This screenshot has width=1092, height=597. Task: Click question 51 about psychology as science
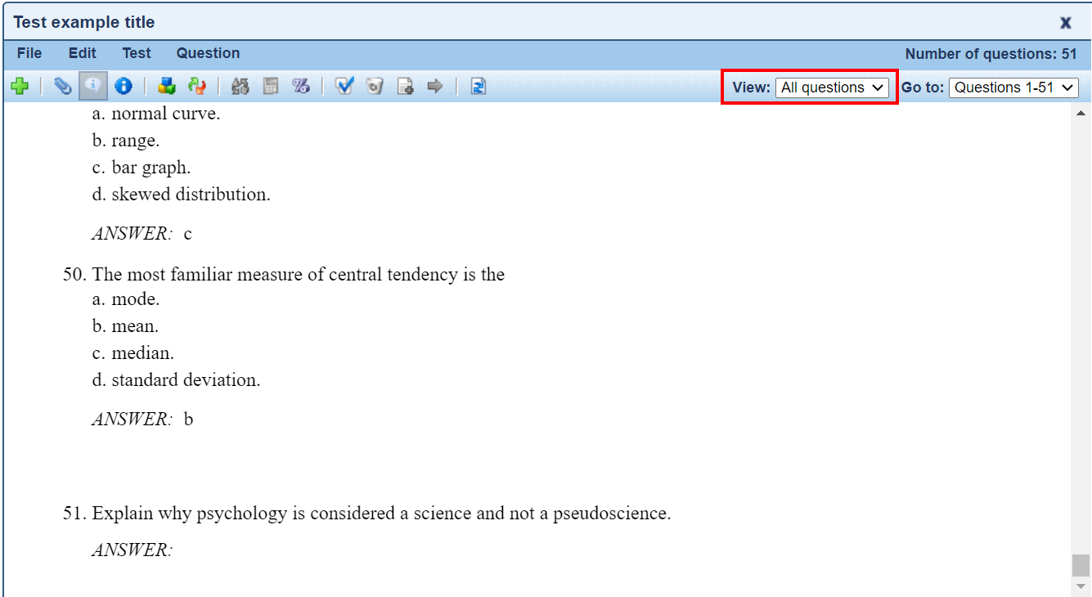click(x=367, y=514)
